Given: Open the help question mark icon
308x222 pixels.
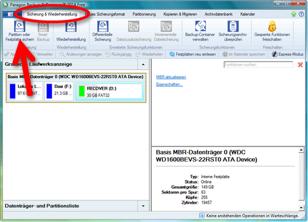Looking at the screenshot, I should 301,14.
